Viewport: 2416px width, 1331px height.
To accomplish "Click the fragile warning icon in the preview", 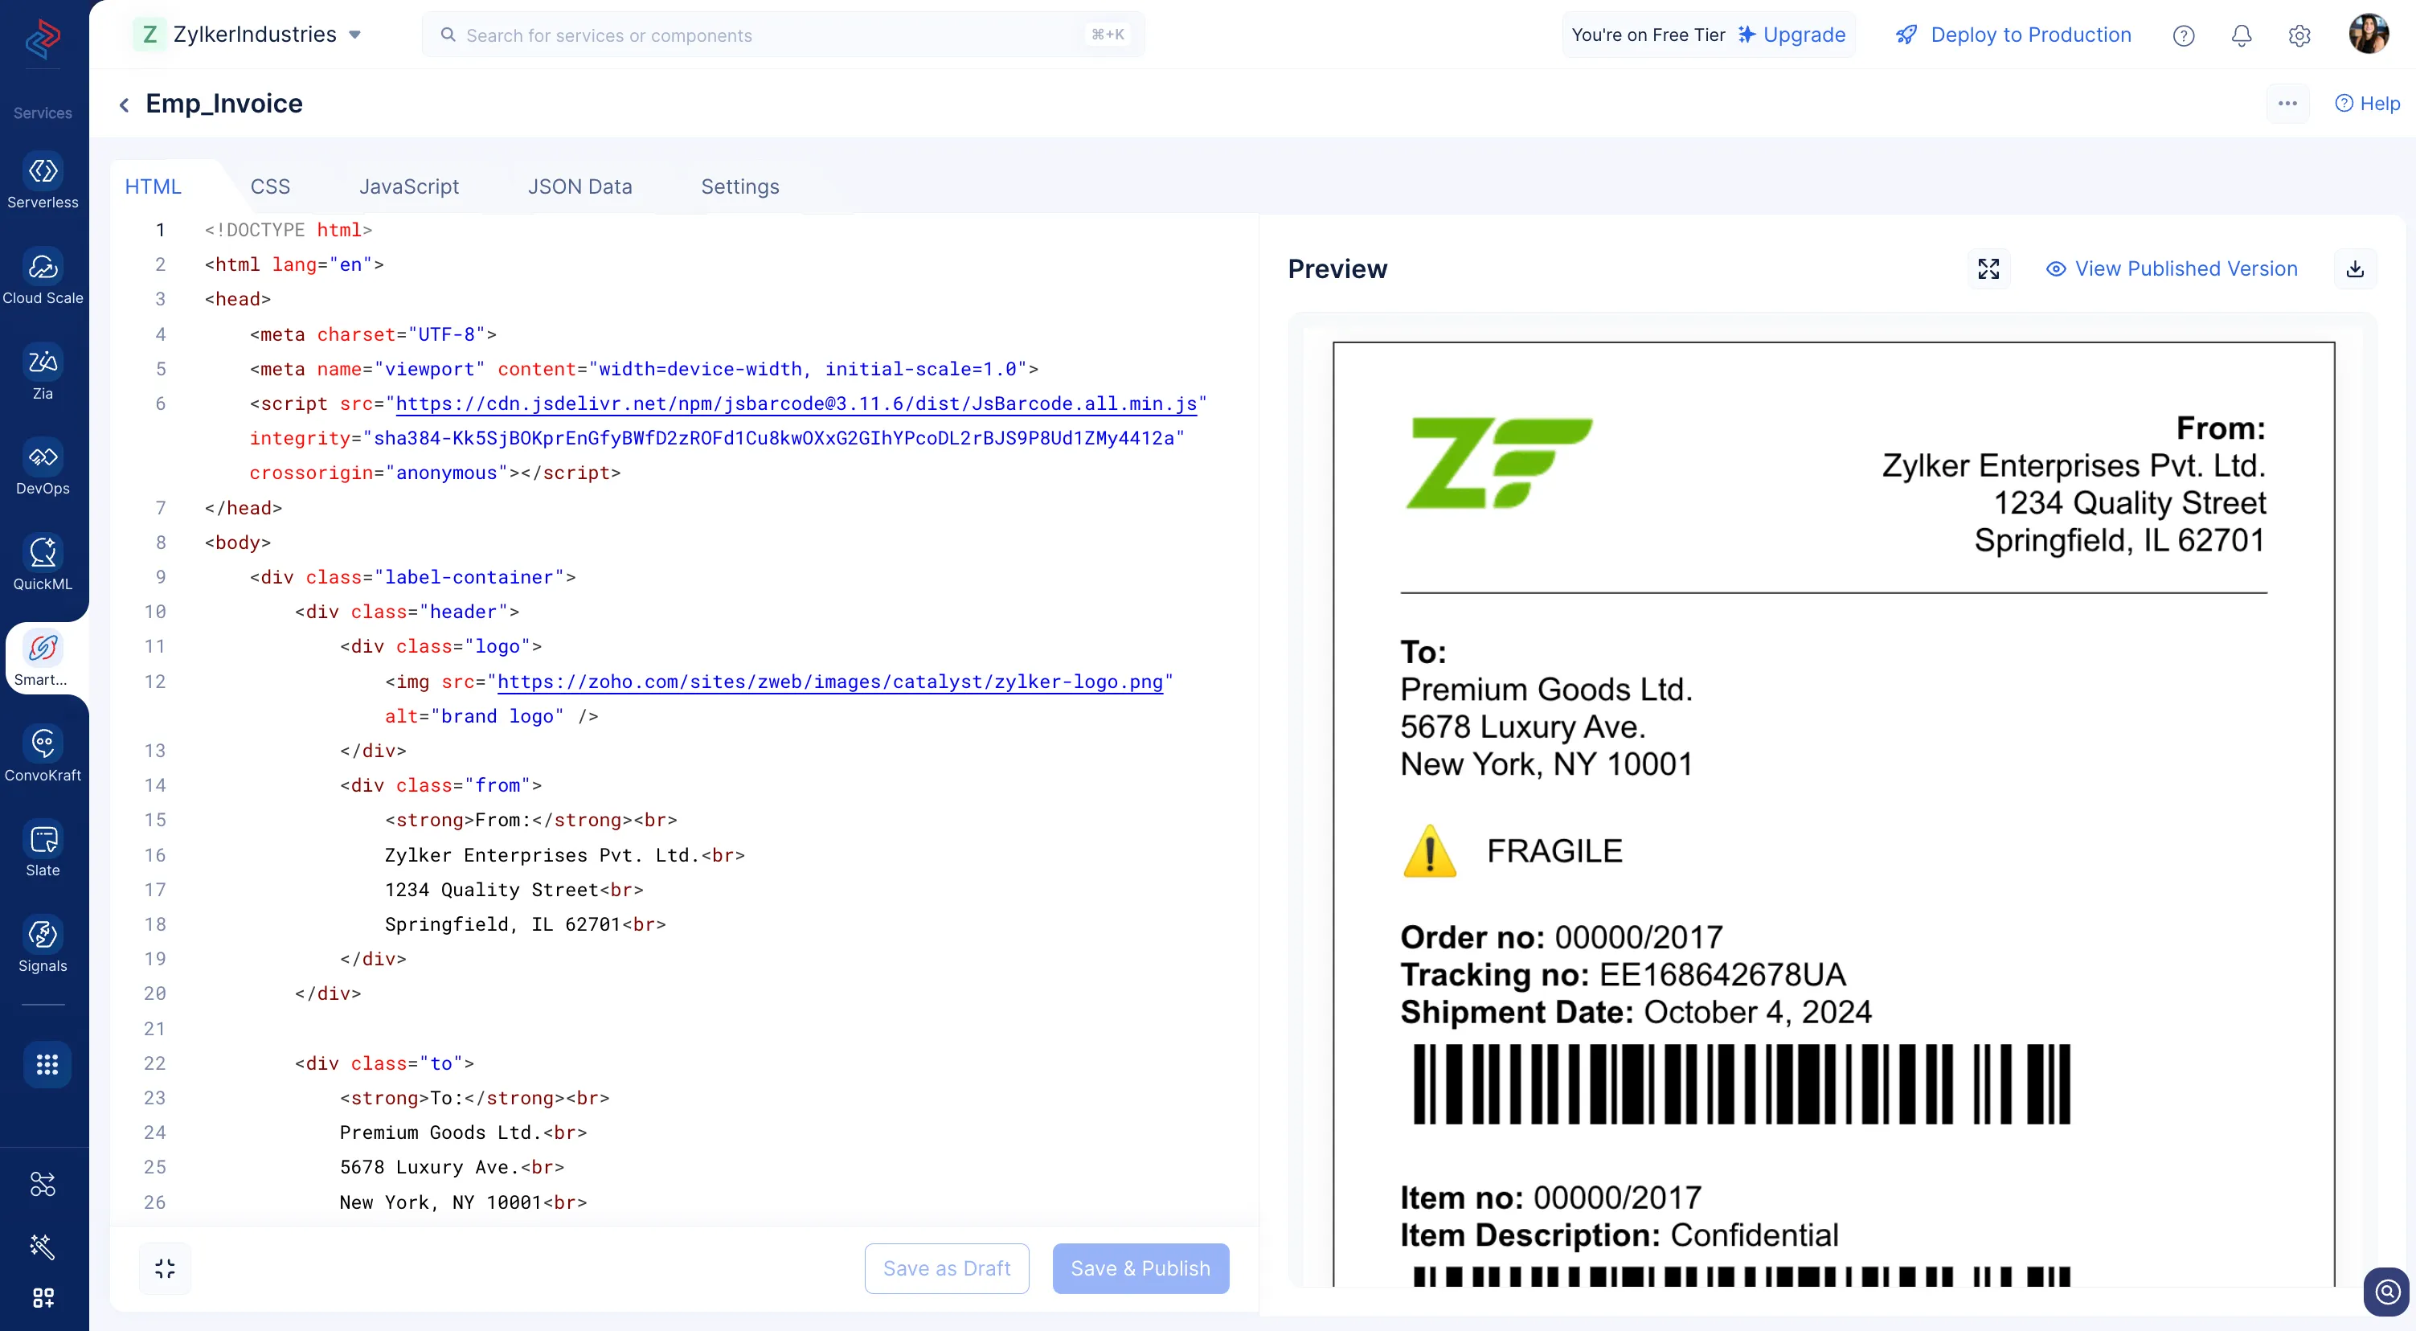I will pyautogui.click(x=1429, y=850).
